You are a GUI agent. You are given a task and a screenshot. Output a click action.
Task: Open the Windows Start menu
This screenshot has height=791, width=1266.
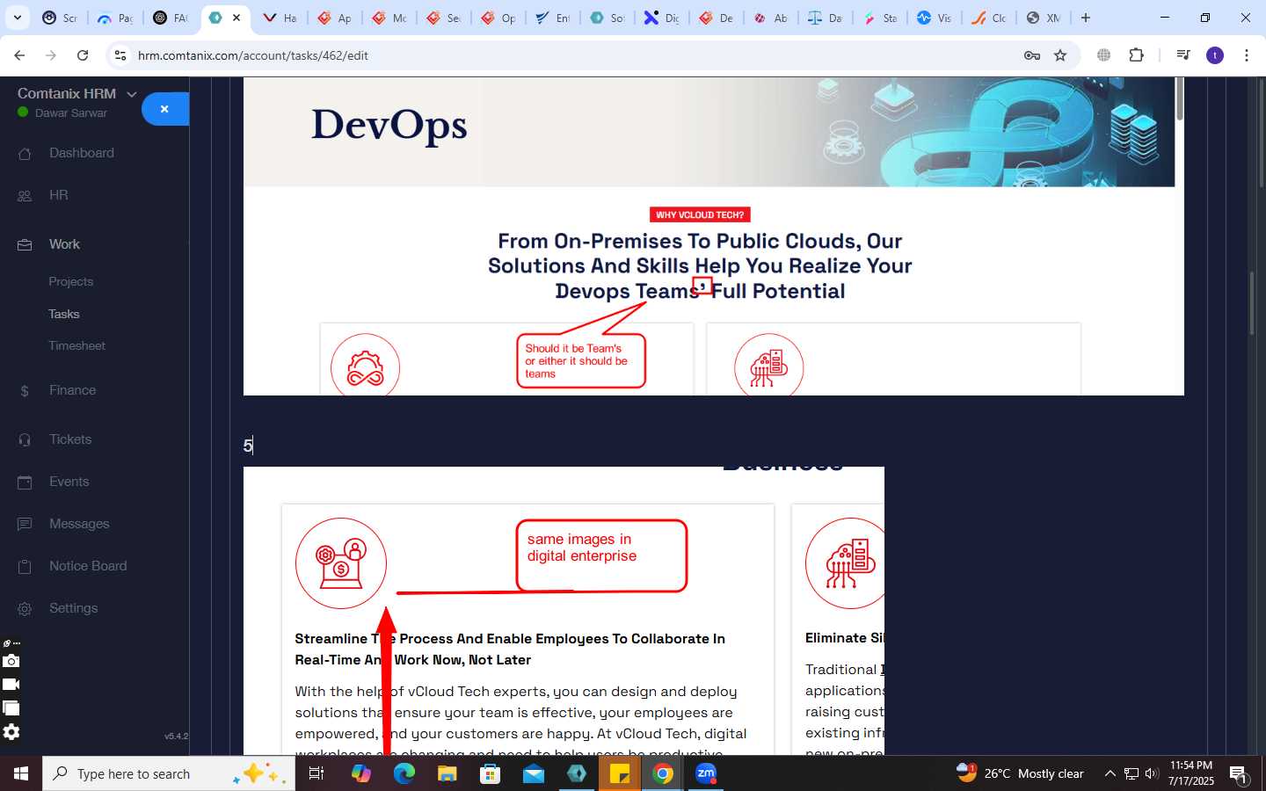pyautogui.click(x=21, y=773)
